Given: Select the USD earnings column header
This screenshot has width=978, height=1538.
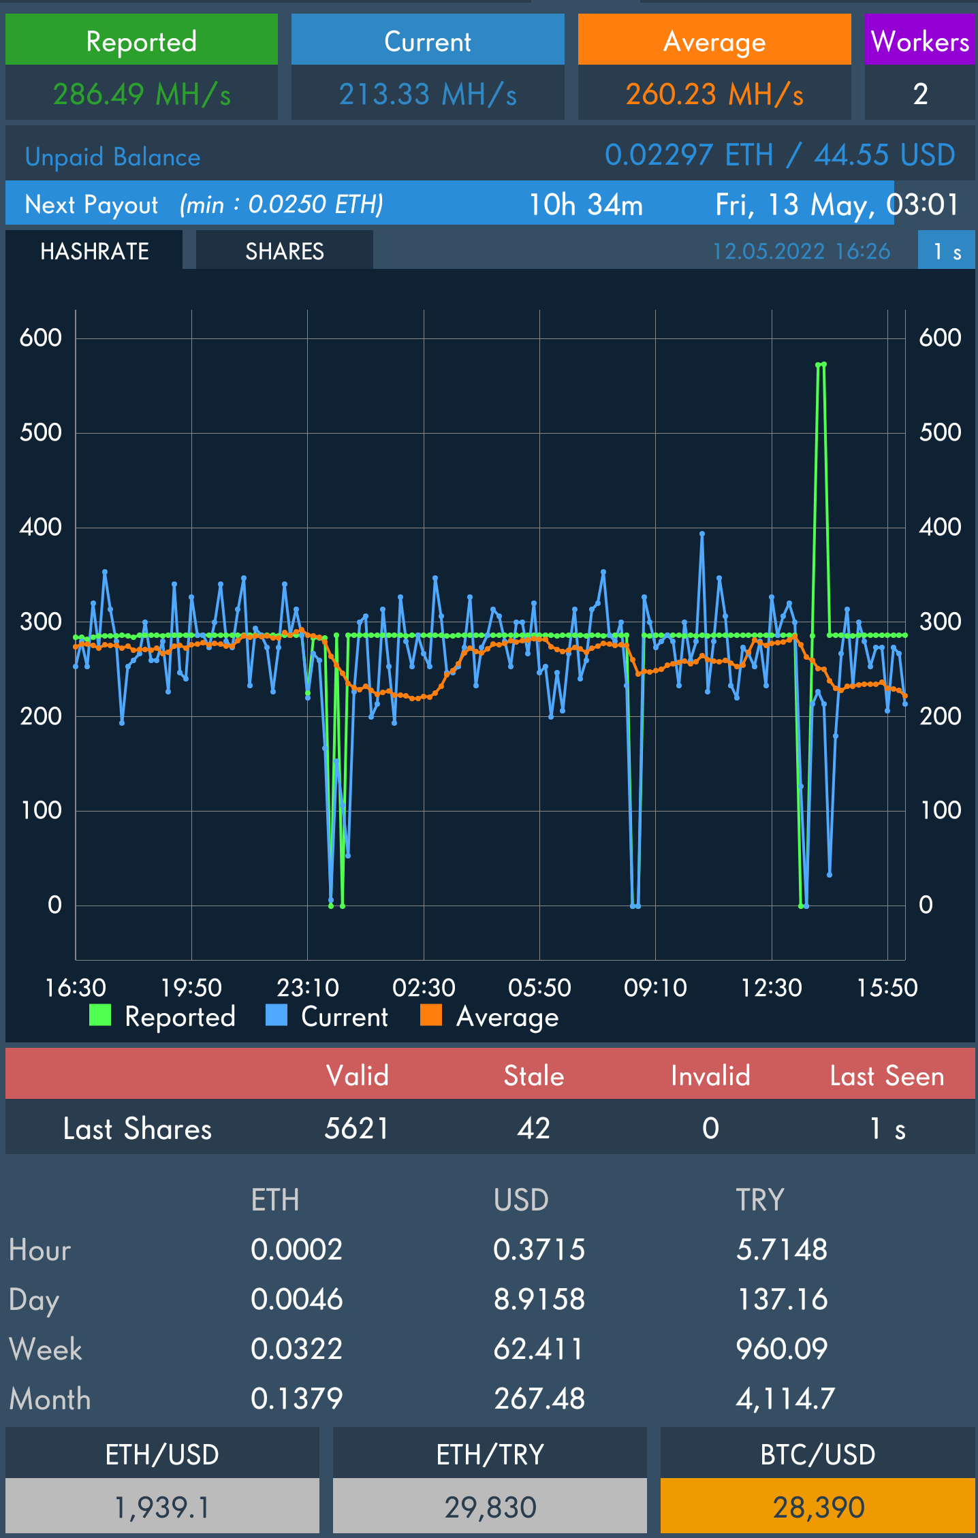Looking at the screenshot, I should pos(521,1200).
